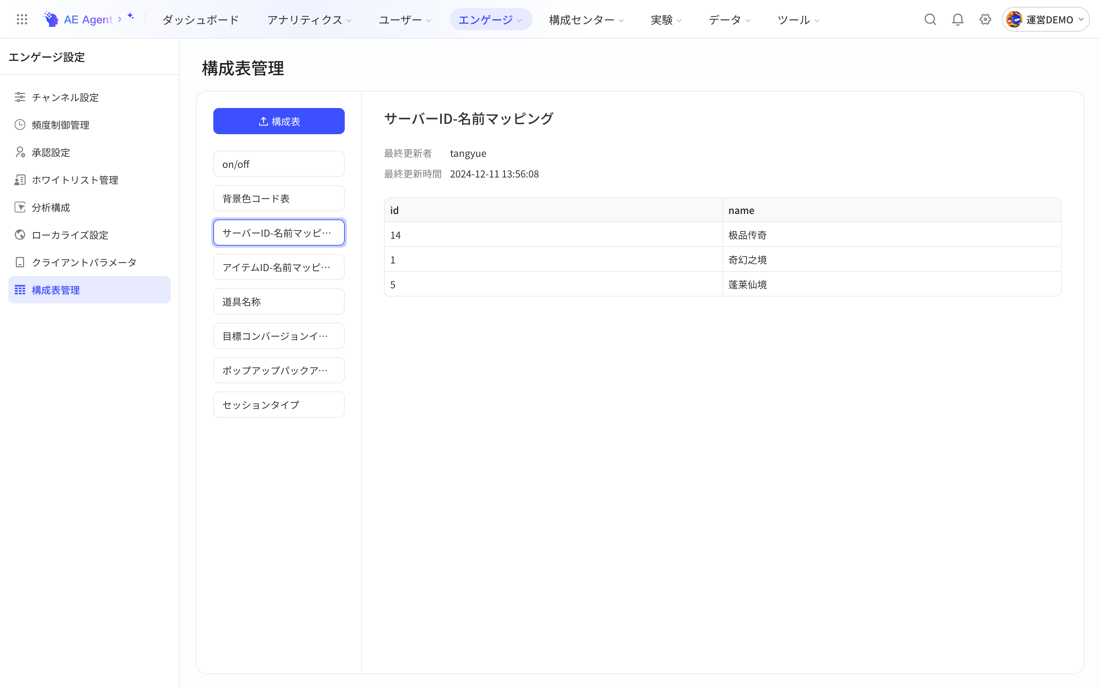
Task: Select the ポップアップパックア… list entry
Action: 279,370
